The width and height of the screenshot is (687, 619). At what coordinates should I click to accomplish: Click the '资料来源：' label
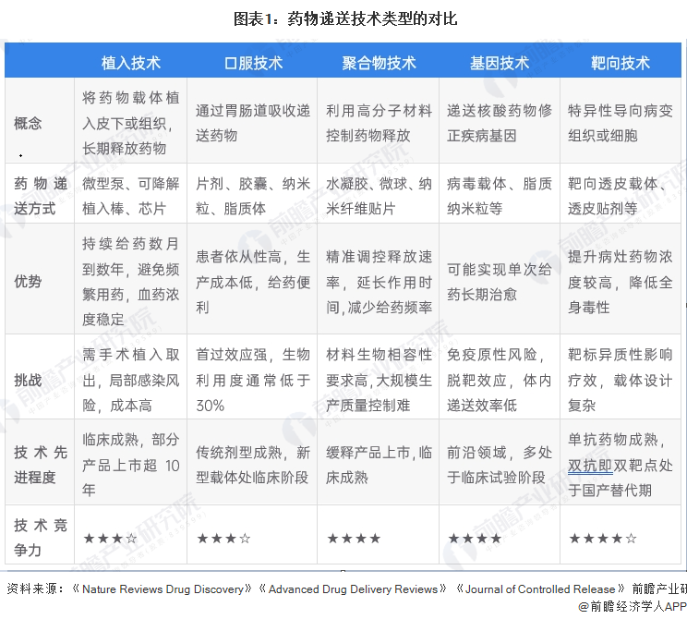36,589
